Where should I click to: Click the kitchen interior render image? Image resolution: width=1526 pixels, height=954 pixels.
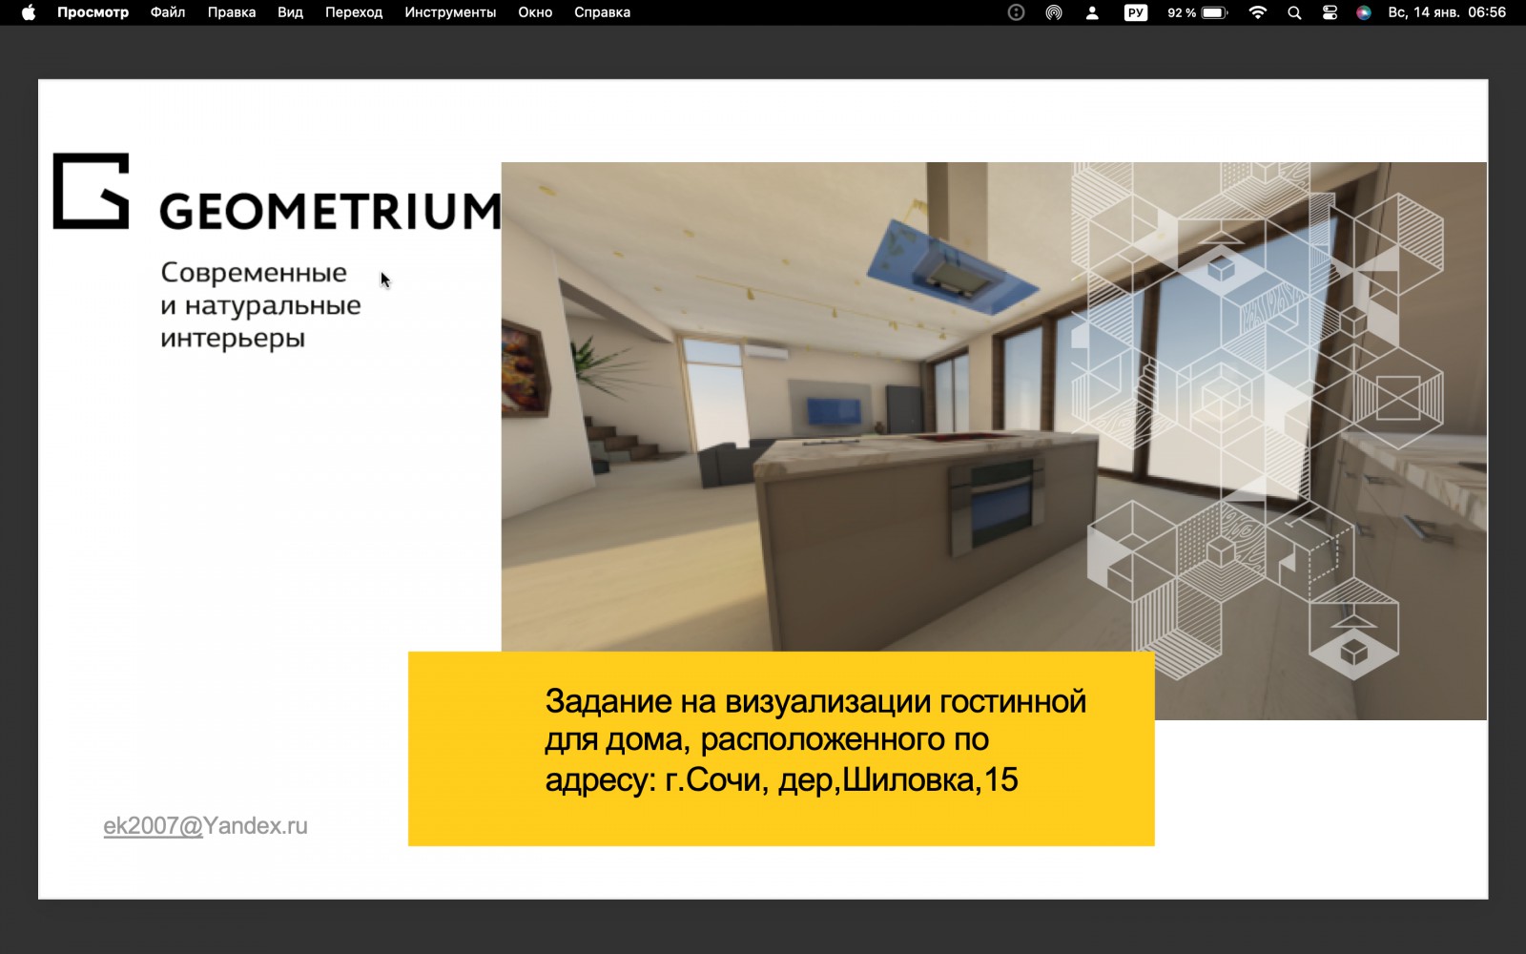(x=994, y=408)
